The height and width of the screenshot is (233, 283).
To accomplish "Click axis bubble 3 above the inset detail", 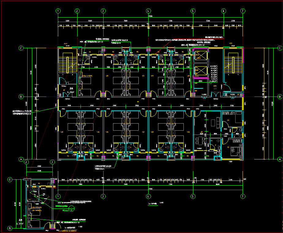I will pyautogui.click(x=52, y=162).
